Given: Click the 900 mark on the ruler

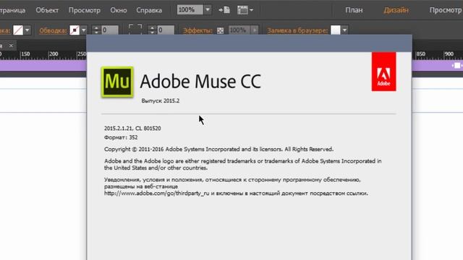Looking at the screenshot, I should tap(449, 54).
